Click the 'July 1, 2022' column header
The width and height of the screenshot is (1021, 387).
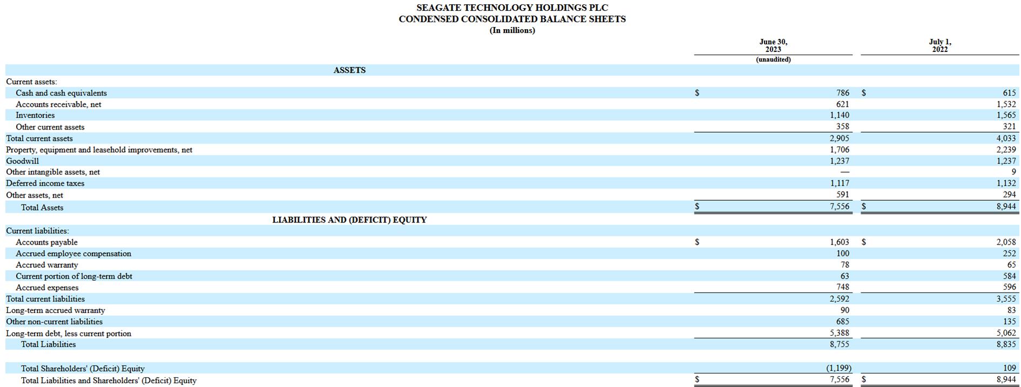(x=939, y=45)
